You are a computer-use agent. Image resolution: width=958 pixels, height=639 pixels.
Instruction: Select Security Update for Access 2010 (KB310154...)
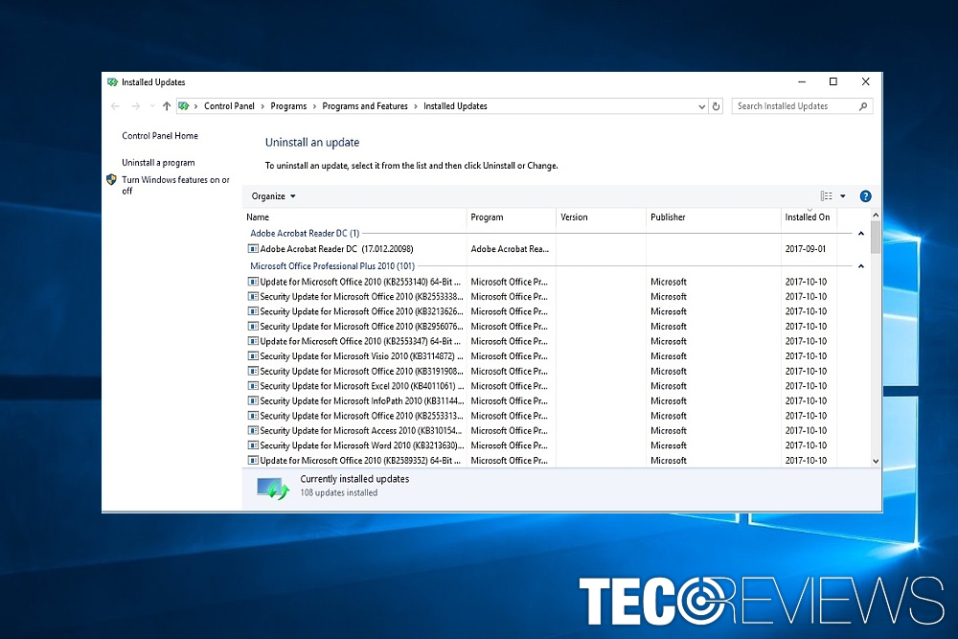coord(360,431)
